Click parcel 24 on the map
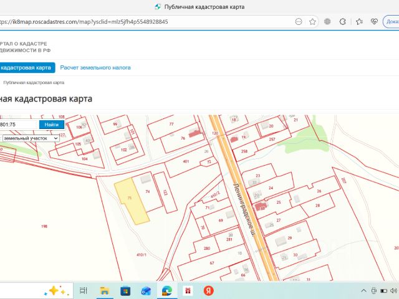This screenshot has width=399, height=299. pos(271,188)
